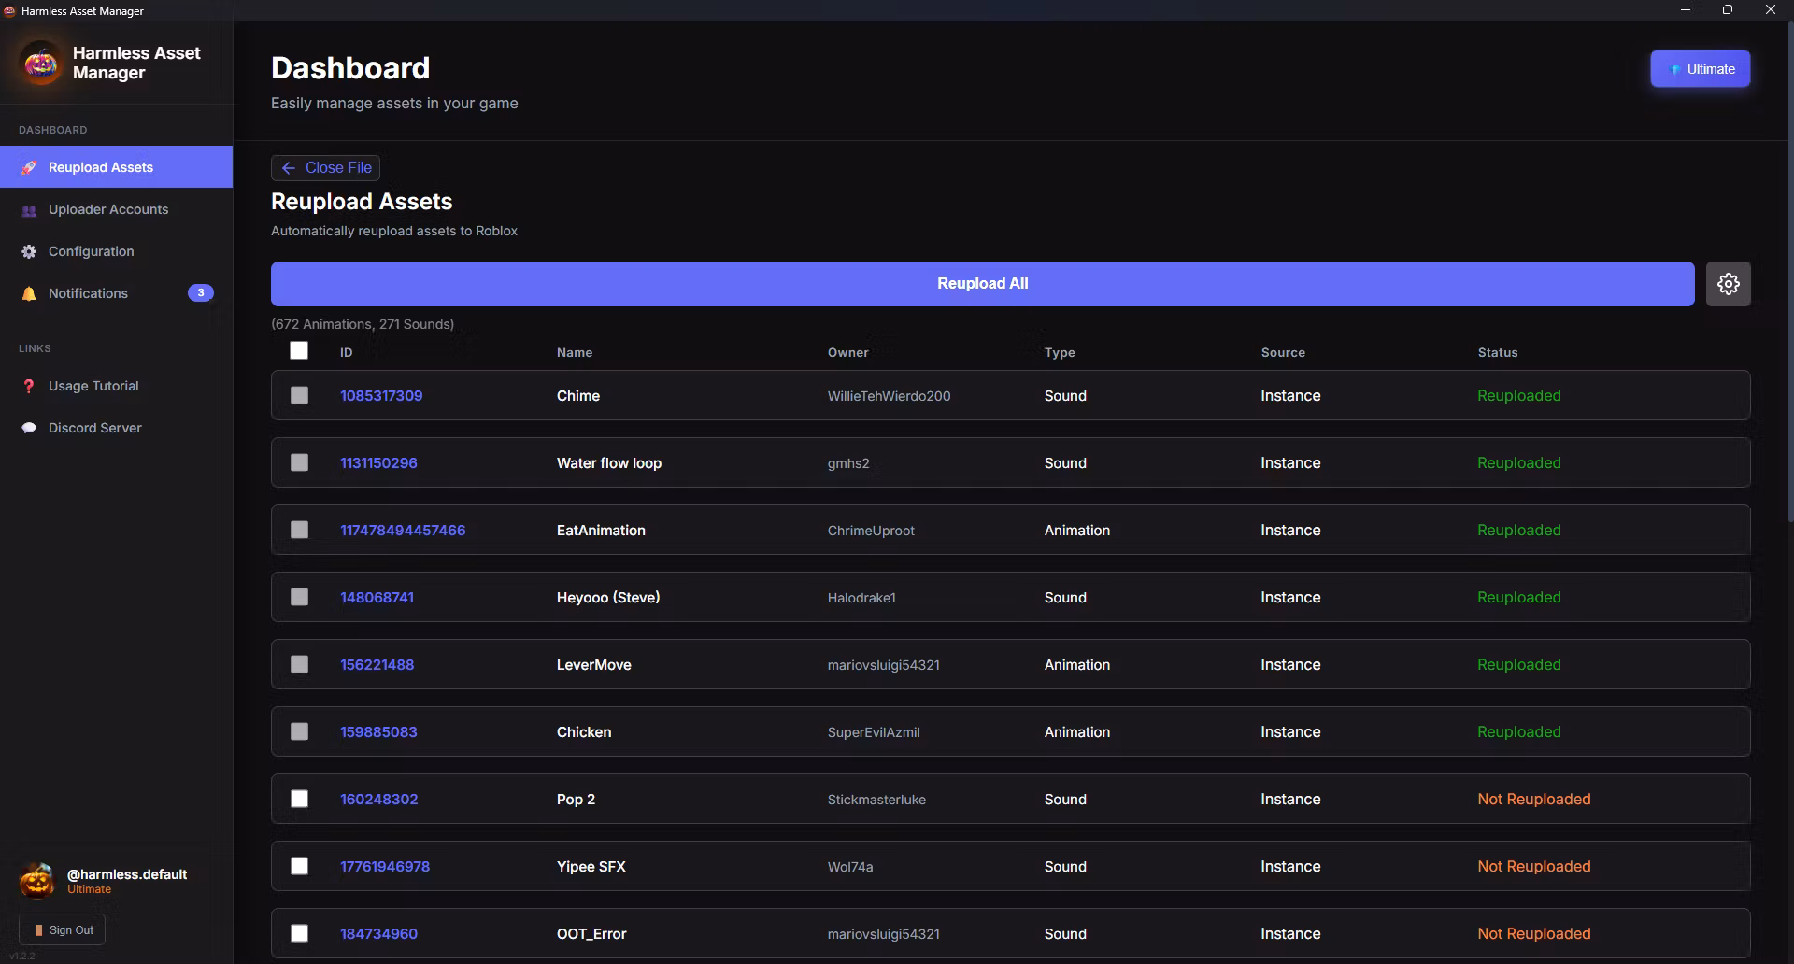Open asset ID link 1085317309
Screen dimensions: 1794x964
point(381,396)
